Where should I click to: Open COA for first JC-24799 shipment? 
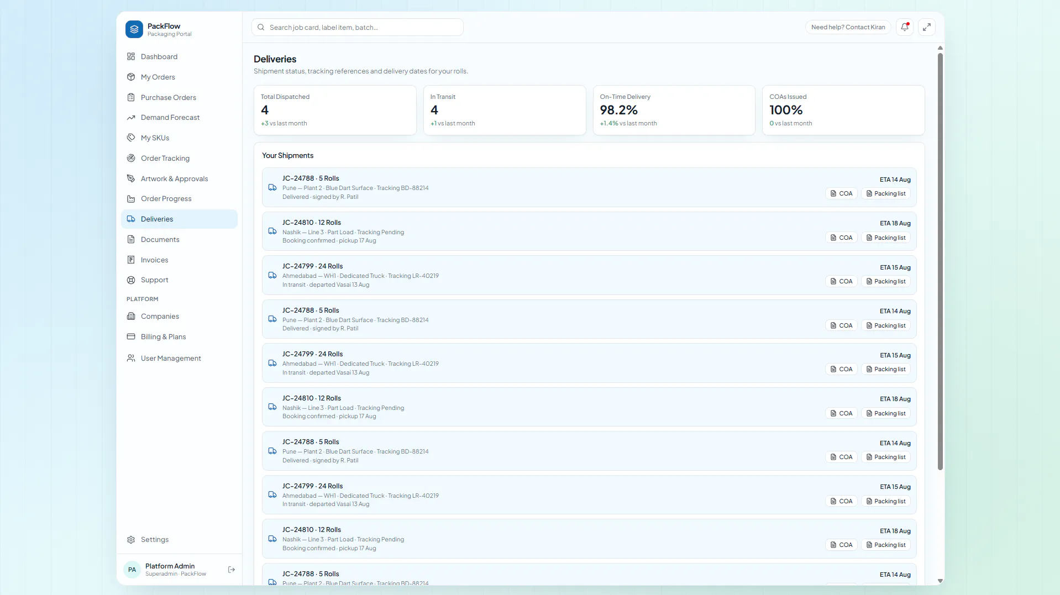tap(841, 281)
